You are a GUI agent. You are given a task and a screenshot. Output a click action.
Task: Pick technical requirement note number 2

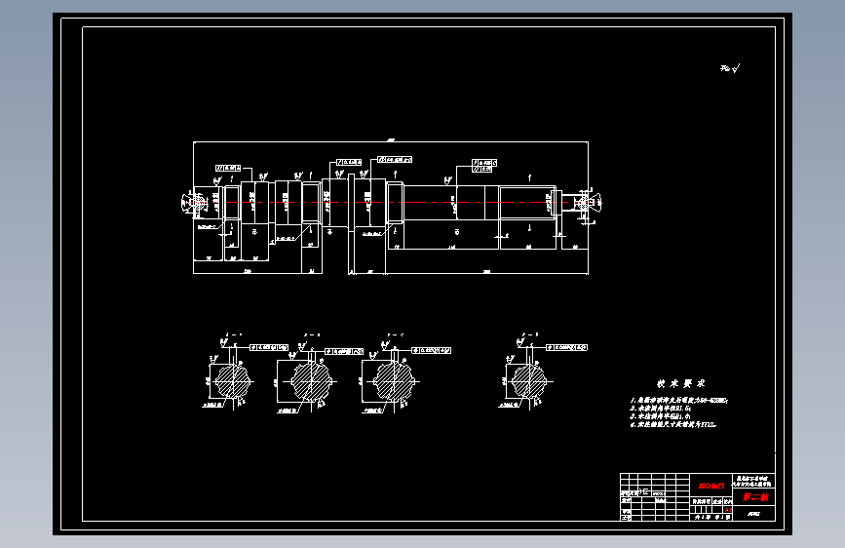(x=661, y=409)
